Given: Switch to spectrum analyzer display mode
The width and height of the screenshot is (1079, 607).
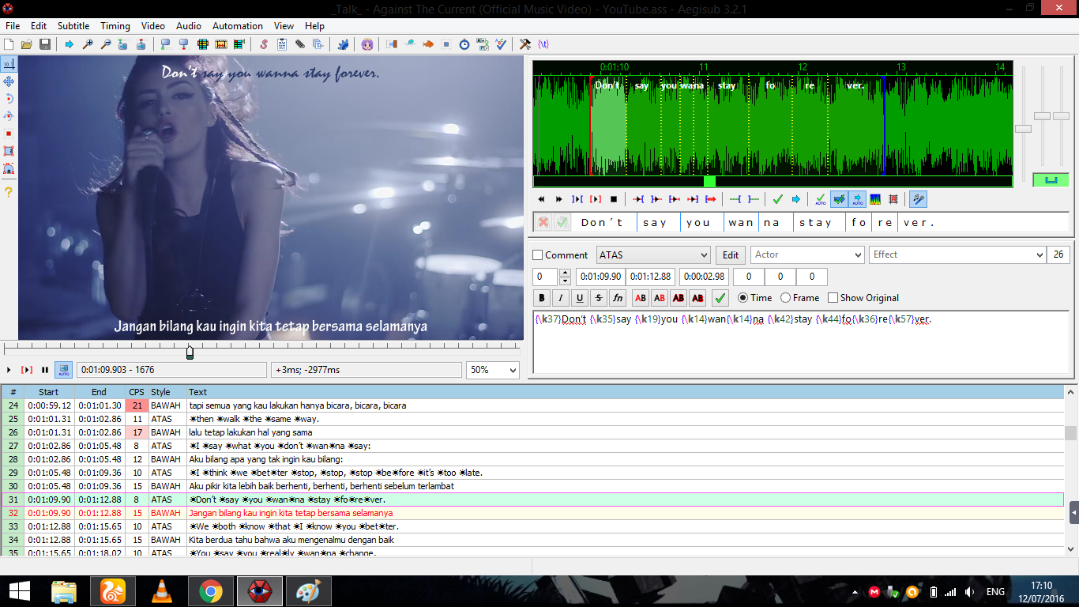Looking at the screenshot, I should (875, 199).
